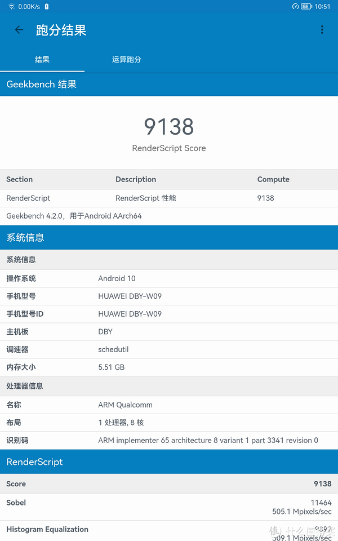
Task: Tap the Android 10 value
Action: coord(117,278)
